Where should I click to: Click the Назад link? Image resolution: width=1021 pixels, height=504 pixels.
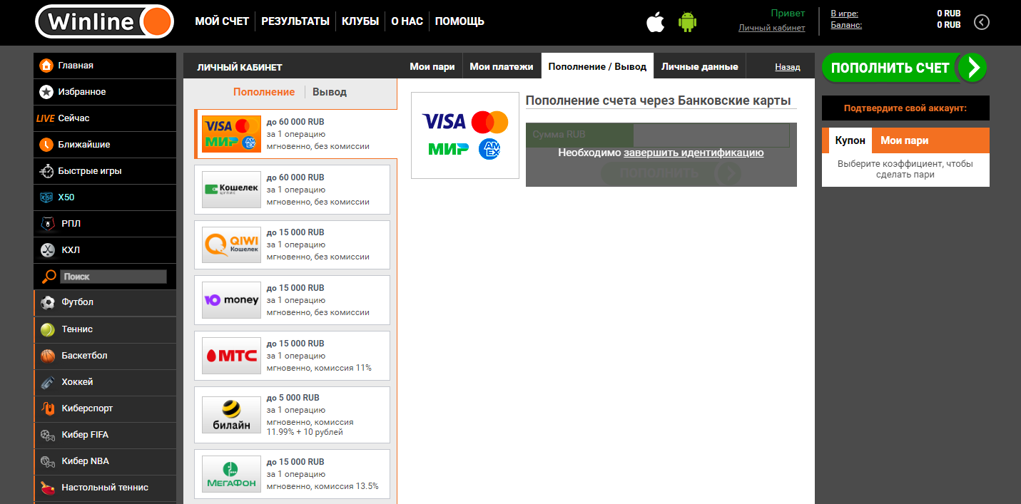click(x=788, y=67)
